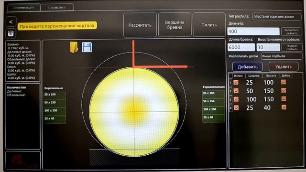Click width value 100 in row 3
The height and width of the screenshot is (172, 306).
coord(251,99)
